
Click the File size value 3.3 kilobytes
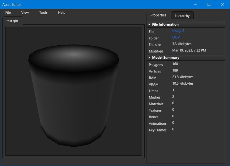click(182, 44)
